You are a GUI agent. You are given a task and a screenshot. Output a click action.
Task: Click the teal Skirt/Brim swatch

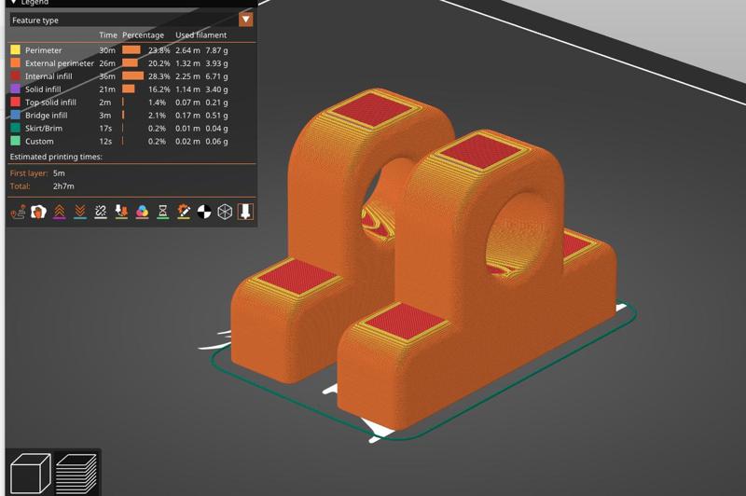pyautogui.click(x=16, y=128)
